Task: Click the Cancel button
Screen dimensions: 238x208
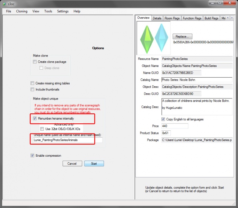Action: coord(72,163)
